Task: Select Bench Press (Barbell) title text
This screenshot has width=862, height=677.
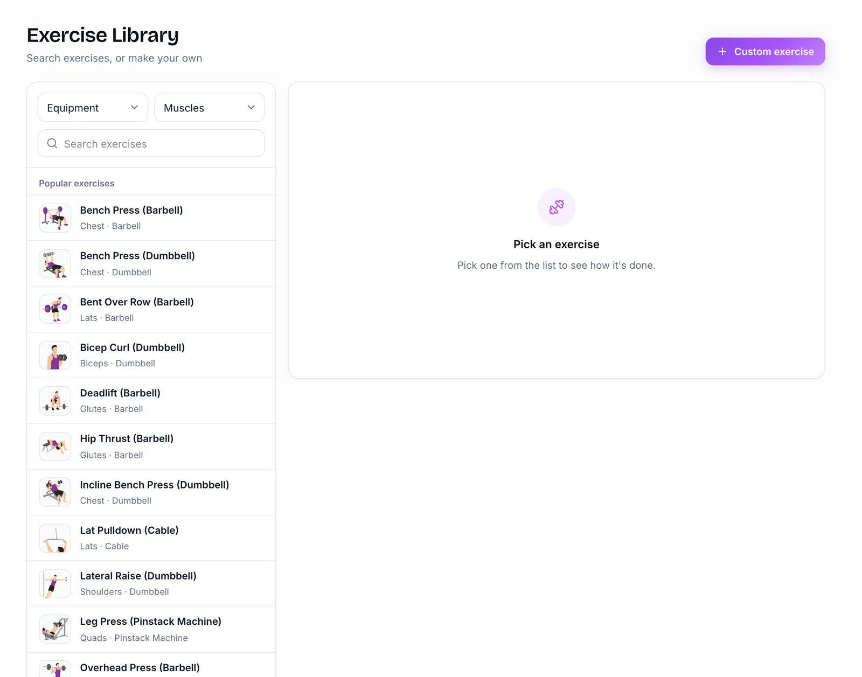Action: coord(131,210)
